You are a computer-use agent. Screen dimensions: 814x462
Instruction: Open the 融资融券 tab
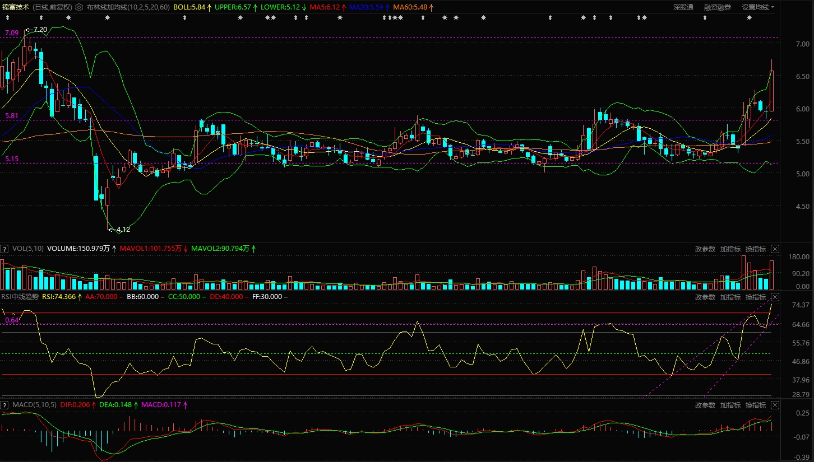718,7
